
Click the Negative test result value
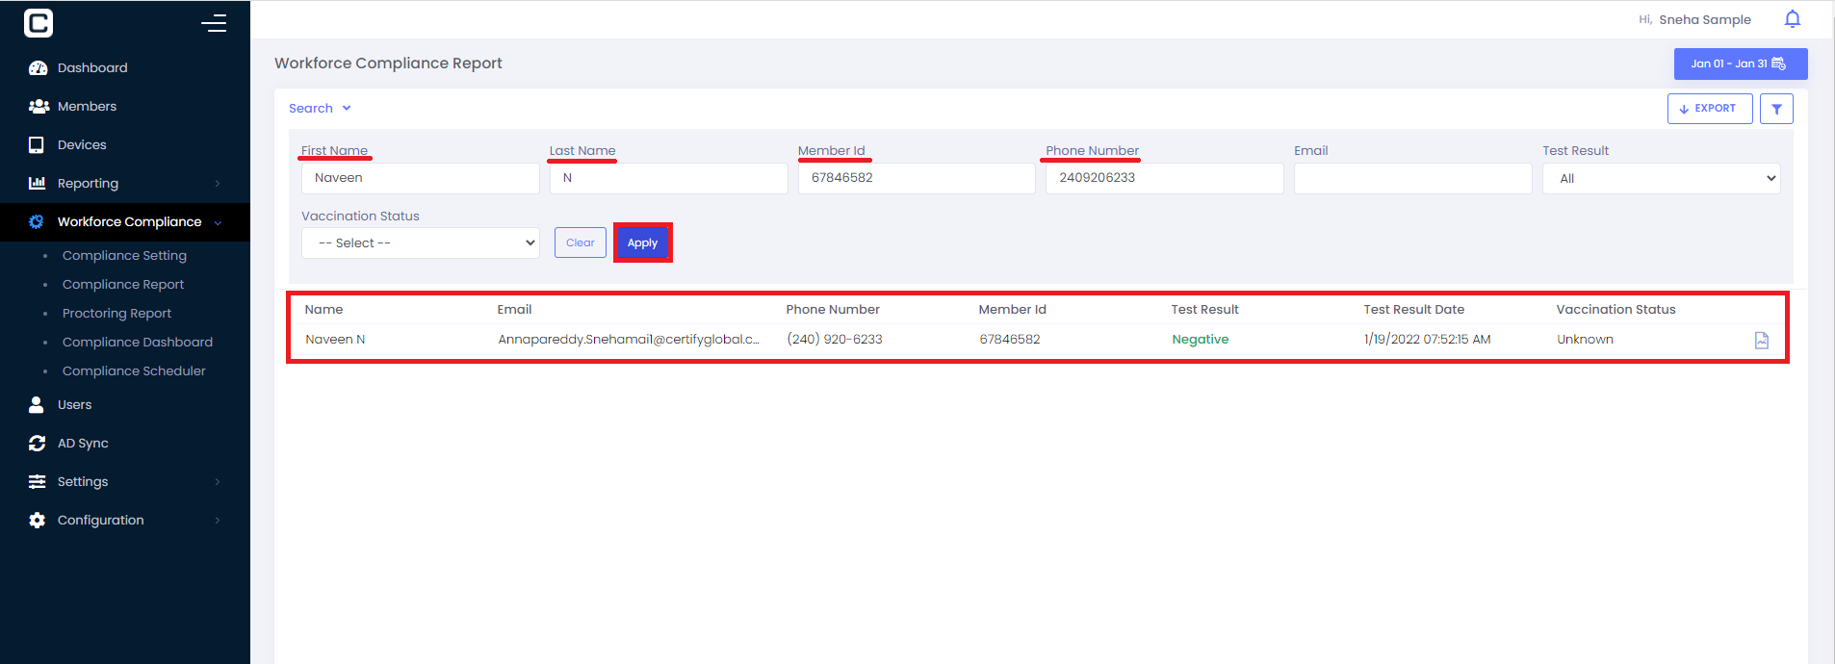tap(1200, 340)
